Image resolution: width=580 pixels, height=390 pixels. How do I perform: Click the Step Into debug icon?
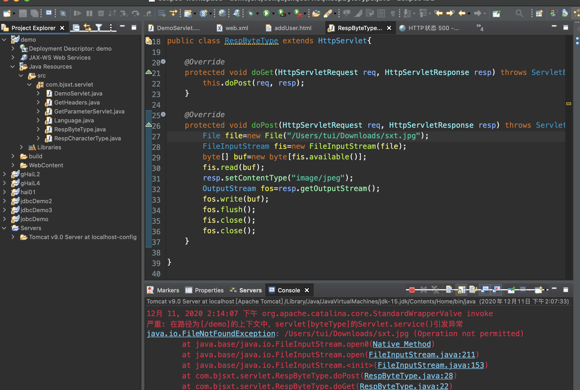[x=123, y=13]
